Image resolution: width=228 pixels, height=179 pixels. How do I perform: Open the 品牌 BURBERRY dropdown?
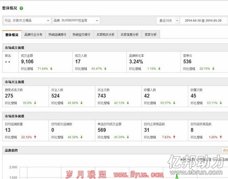[76, 20]
